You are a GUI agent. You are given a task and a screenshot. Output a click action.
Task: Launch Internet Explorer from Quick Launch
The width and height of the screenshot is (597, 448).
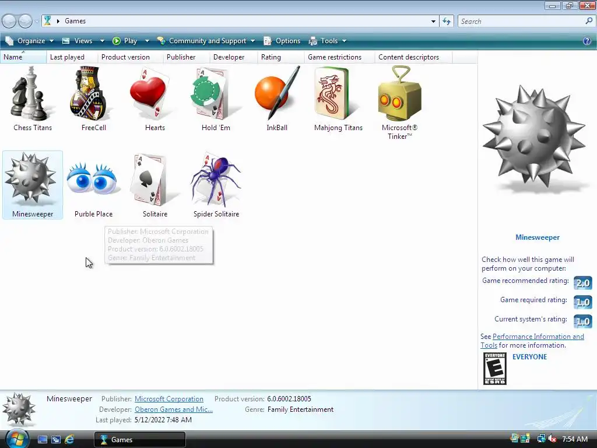coord(69,439)
